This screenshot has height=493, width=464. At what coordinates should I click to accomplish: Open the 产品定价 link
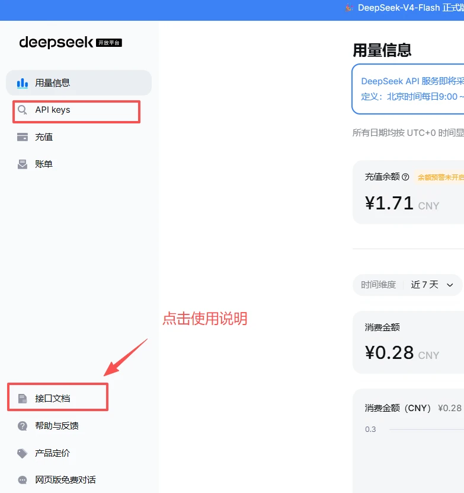79,453
